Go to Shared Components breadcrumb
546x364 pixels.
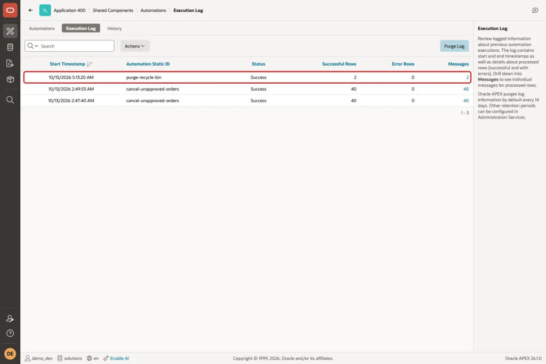[x=113, y=10]
